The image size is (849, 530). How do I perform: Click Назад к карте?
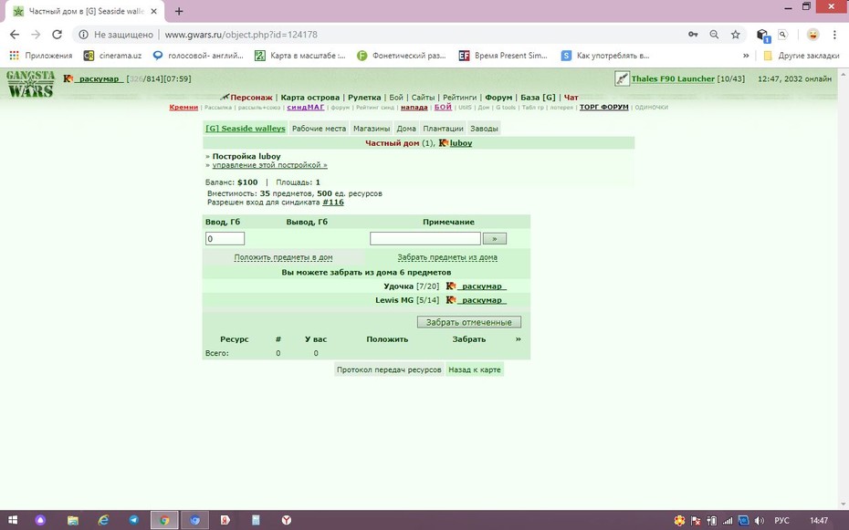[x=475, y=370]
